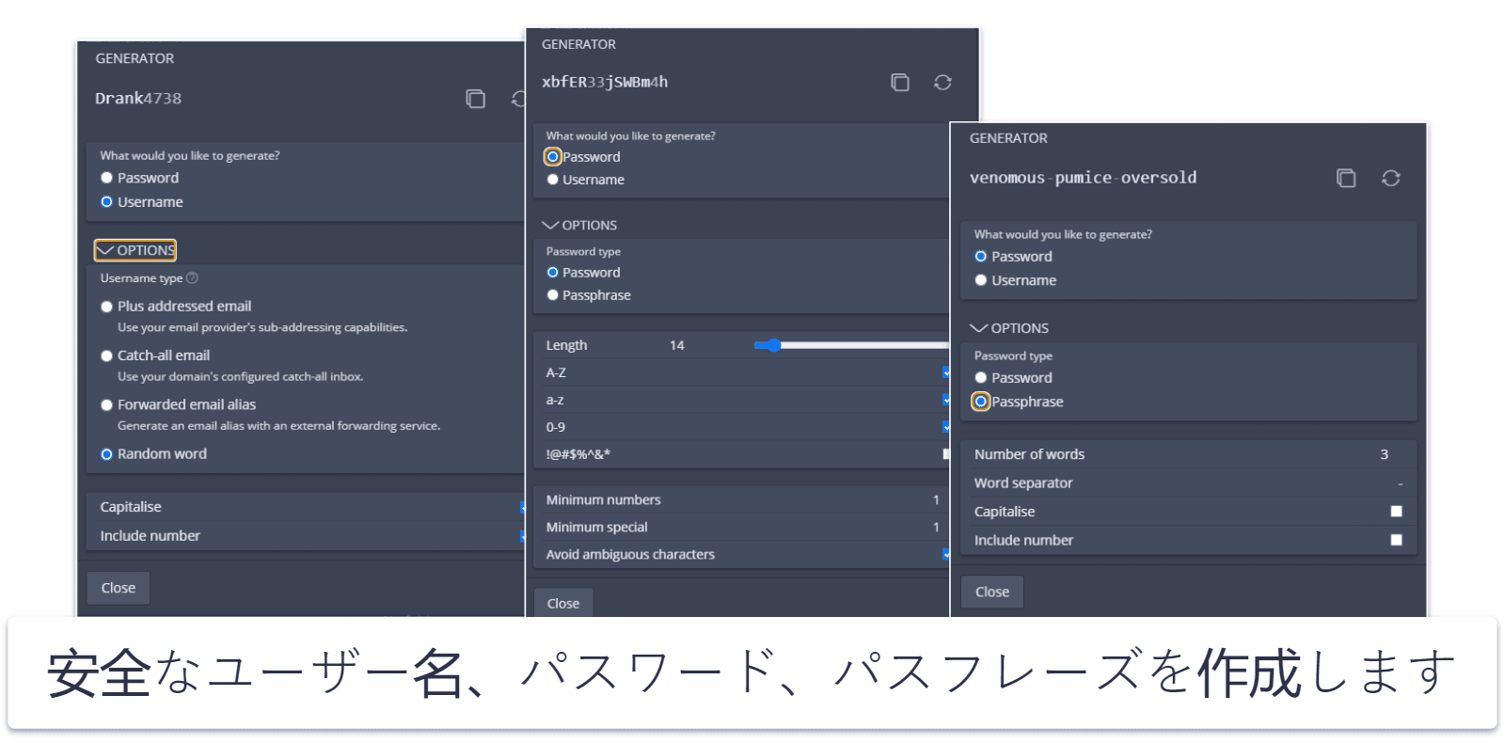Collapse OPTIONS section in right window

1009,328
